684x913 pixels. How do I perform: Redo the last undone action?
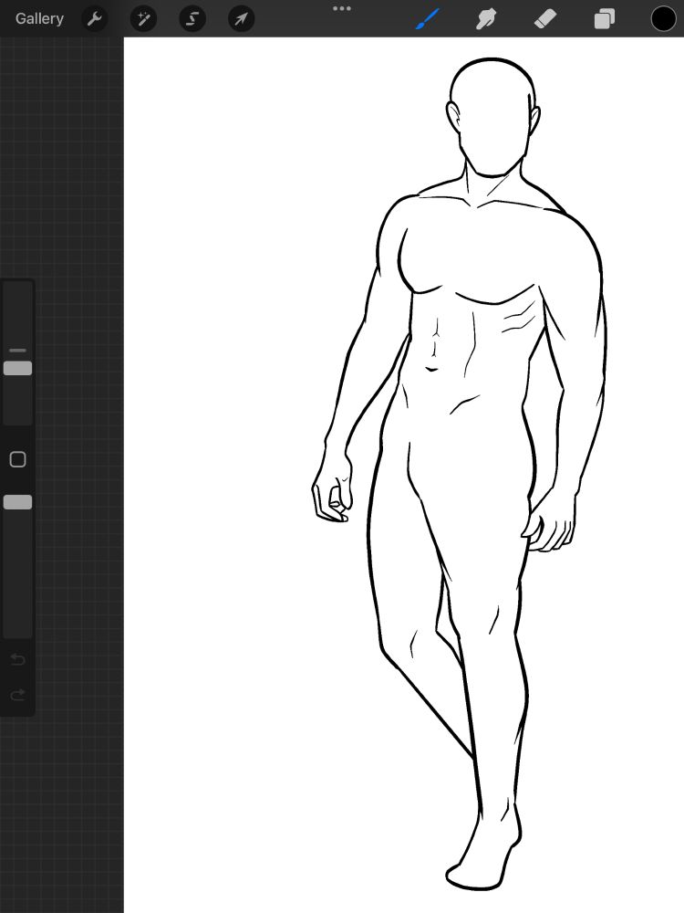tap(18, 694)
